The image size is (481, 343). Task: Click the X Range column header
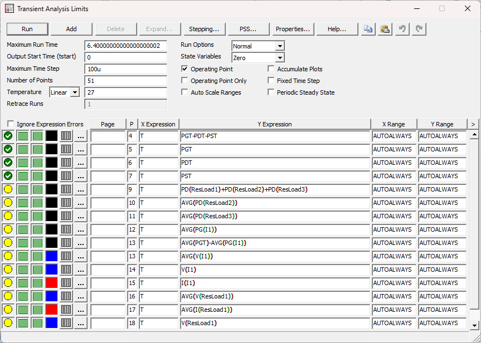tap(394, 124)
